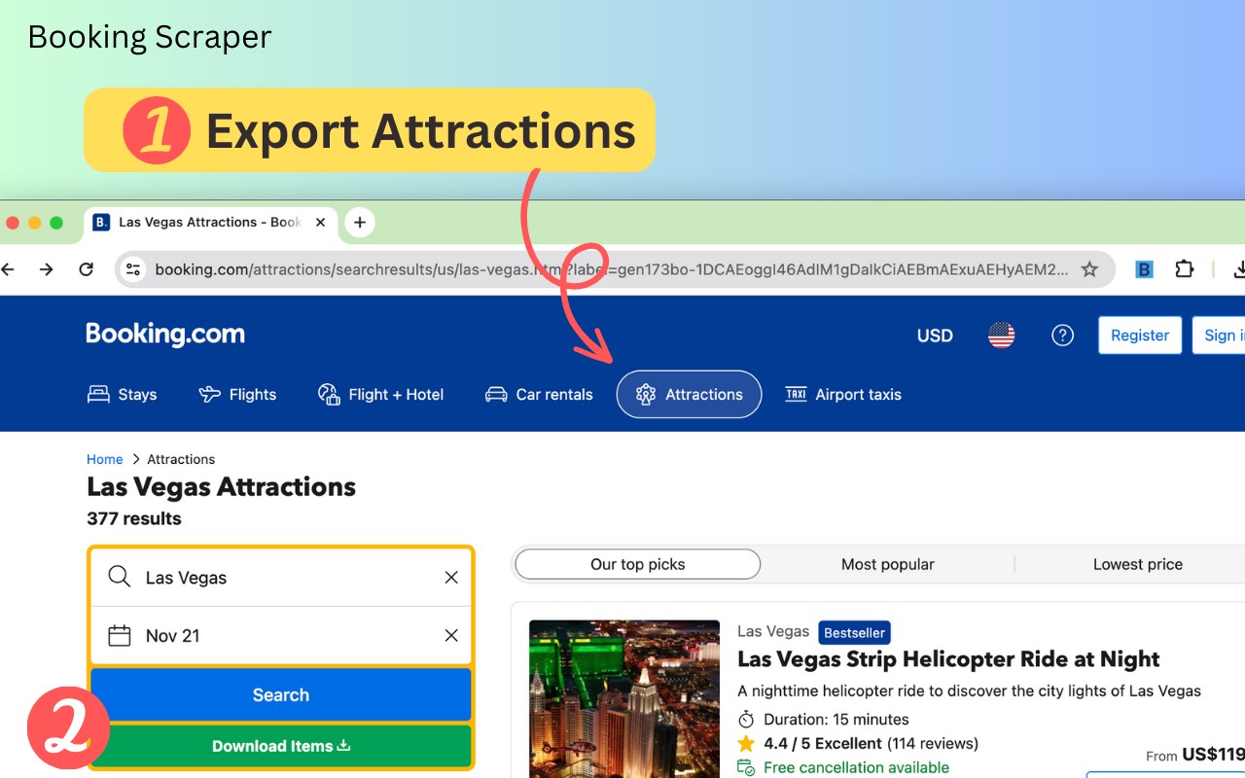Sort by Most popular
1245x778 pixels.
888,564
